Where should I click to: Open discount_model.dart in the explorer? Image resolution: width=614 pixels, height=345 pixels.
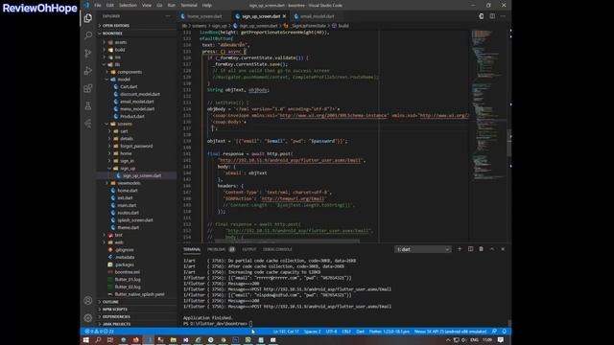click(140, 94)
